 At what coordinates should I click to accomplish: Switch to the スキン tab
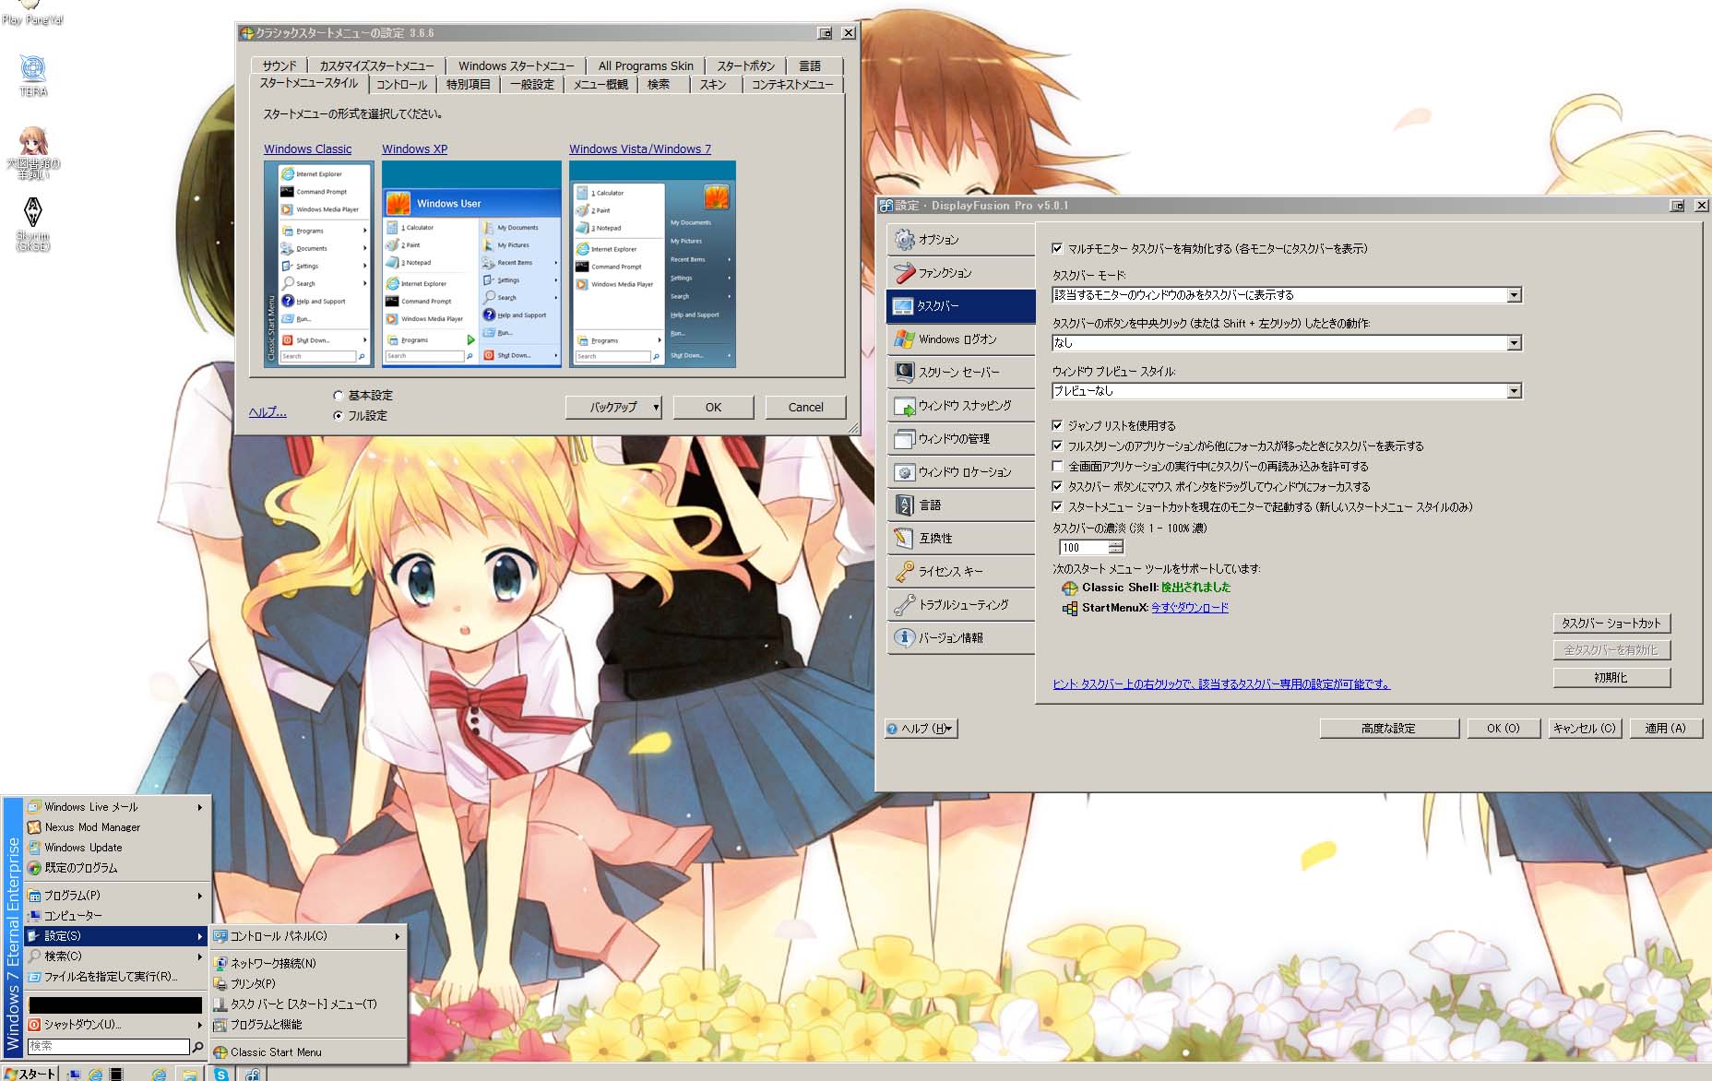coord(712,85)
